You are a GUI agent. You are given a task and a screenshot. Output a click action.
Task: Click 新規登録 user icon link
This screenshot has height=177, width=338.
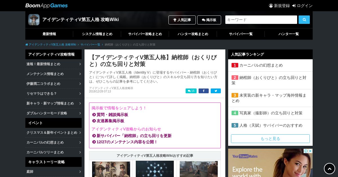279,6
